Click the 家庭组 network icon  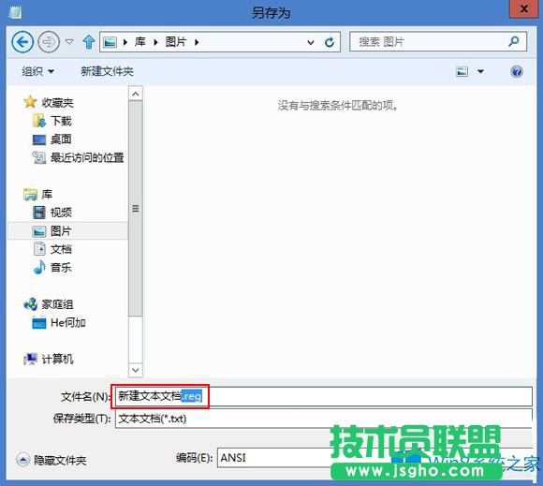tap(31, 304)
